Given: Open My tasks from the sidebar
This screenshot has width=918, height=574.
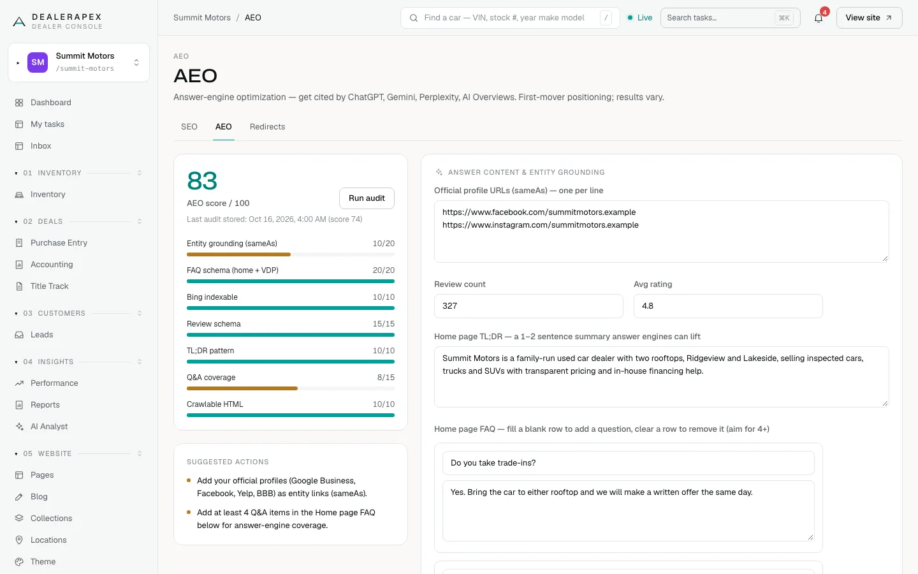Looking at the screenshot, I should click(48, 124).
